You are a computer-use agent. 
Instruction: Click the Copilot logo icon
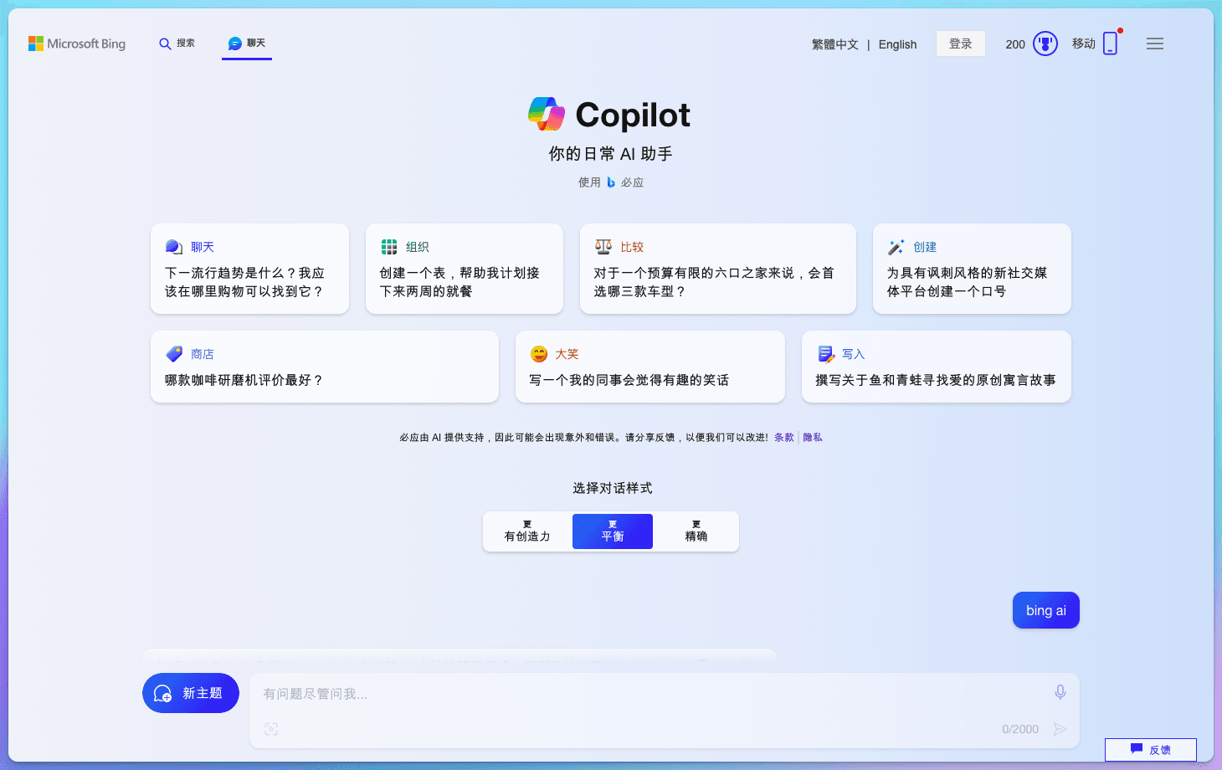pyautogui.click(x=547, y=114)
